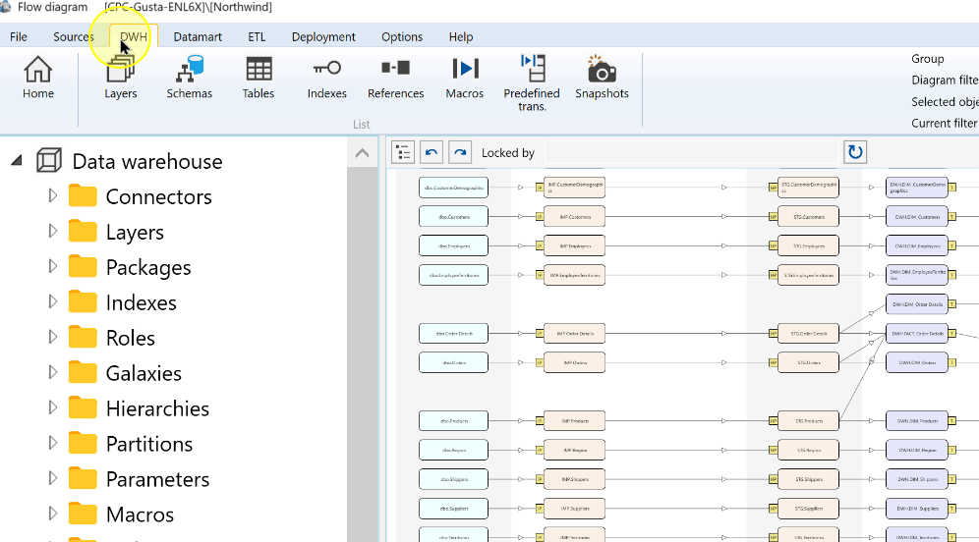Click the HP badge on STG.Customers

coord(773,217)
